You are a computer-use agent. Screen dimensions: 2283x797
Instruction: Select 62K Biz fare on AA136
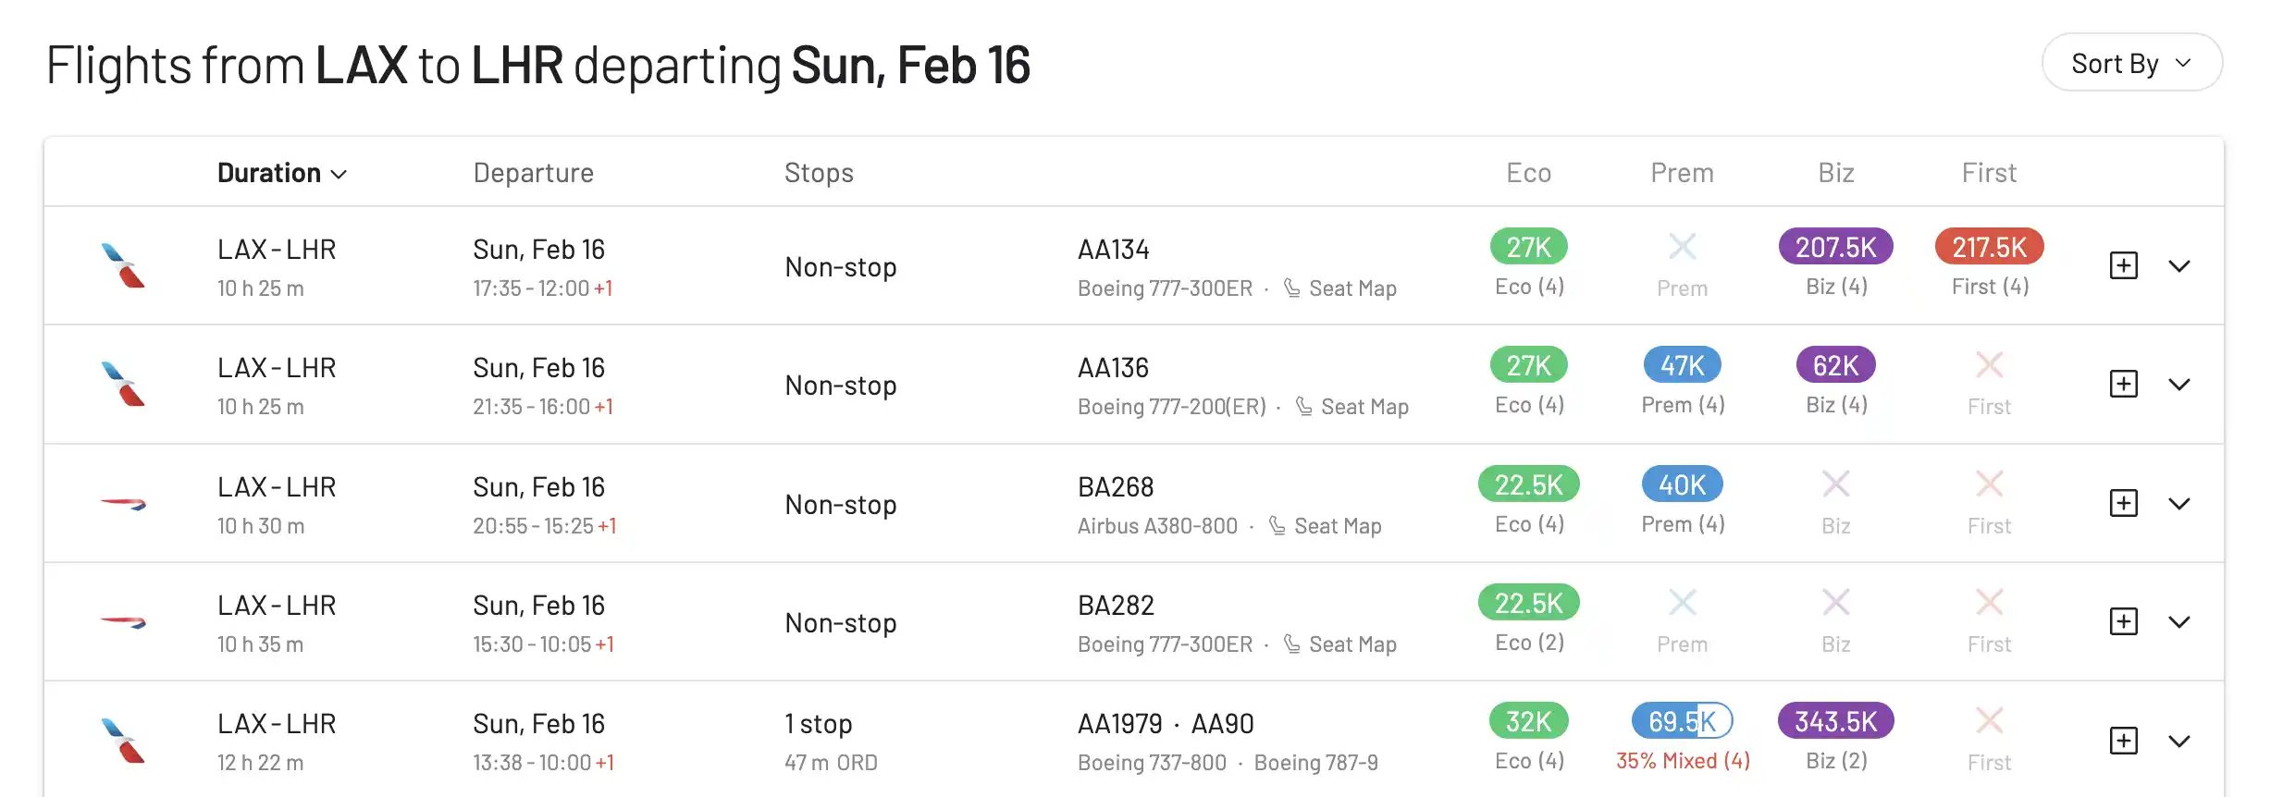click(x=1835, y=365)
